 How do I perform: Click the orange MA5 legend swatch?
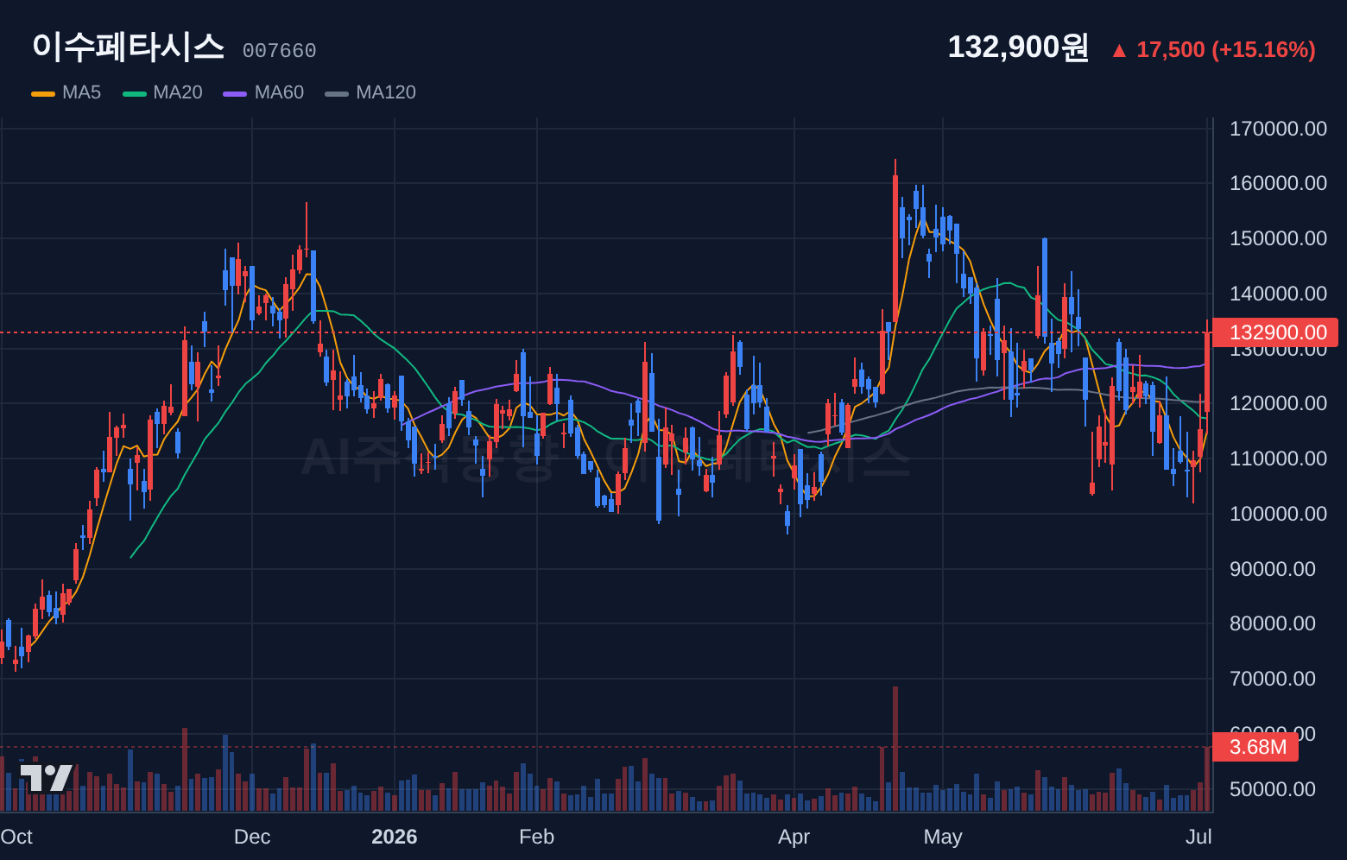tap(43, 93)
